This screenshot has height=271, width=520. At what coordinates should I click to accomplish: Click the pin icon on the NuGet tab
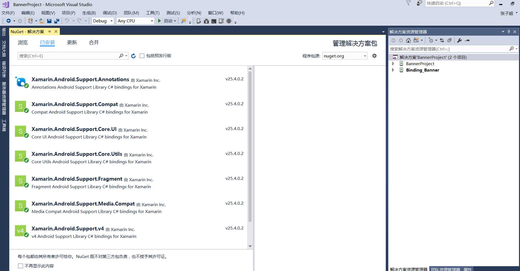click(50, 31)
